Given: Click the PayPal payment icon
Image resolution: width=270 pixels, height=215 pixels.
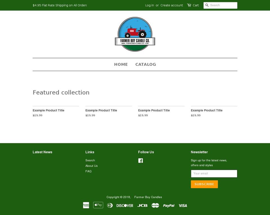Looking at the screenshot, I should pyautogui.click(x=169, y=205).
